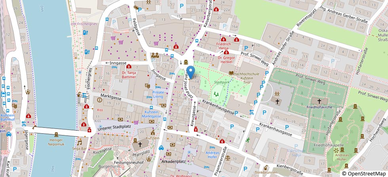Click the Andreas Hofer memorial flower icon
388x177 pixels.
[x=337, y=150]
